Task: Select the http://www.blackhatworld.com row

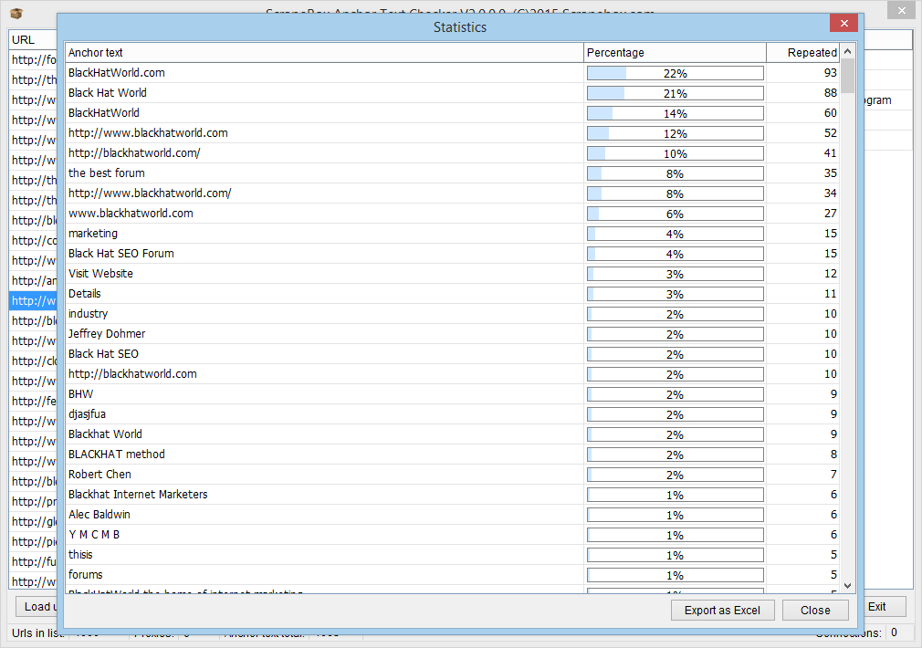Action: point(452,133)
